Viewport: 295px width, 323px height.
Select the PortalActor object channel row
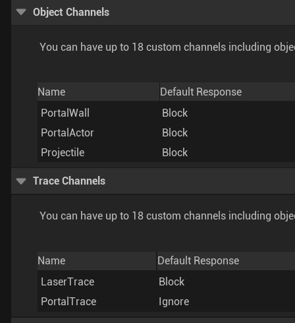(166, 132)
